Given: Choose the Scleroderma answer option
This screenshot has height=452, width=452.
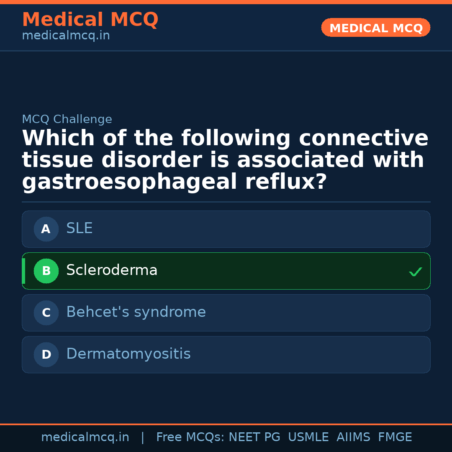Looking at the screenshot, I should point(226,271).
